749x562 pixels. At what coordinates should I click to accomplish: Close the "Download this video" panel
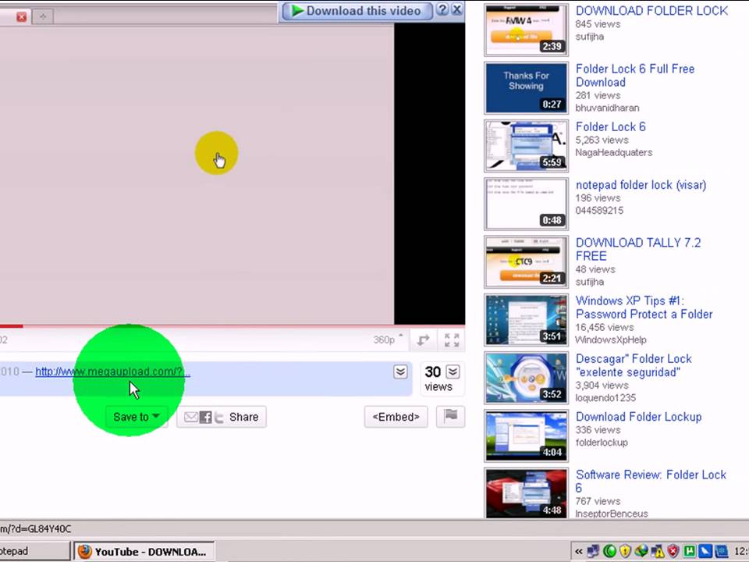coord(457,9)
